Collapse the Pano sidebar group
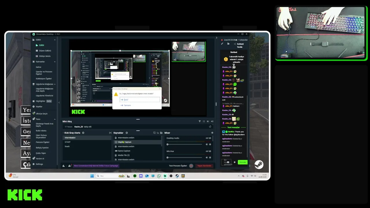The height and width of the screenshot is (208, 370). coord(55,119)
